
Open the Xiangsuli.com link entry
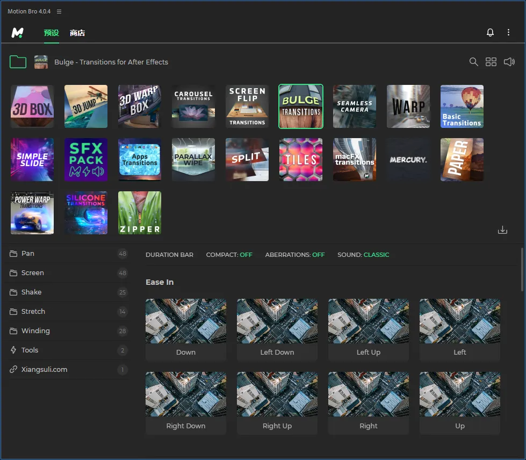point(44,370)
